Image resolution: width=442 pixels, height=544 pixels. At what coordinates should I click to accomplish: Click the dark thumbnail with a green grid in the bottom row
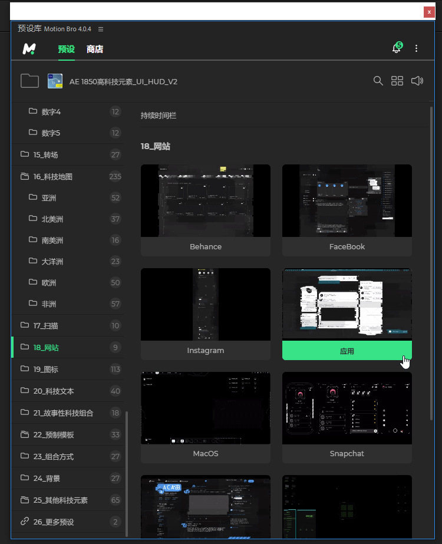pos(347,506)
